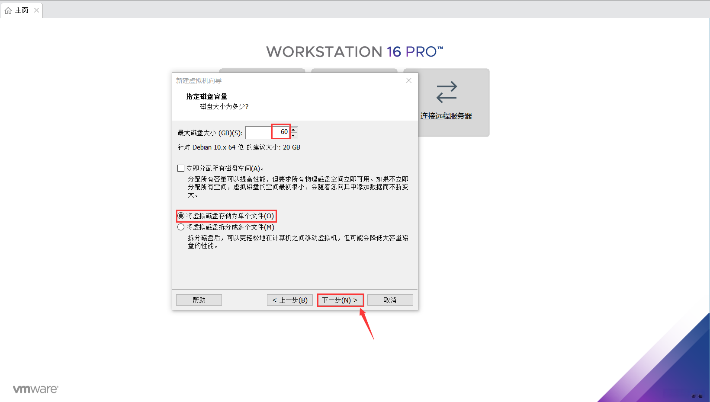The width and height of the screenshot is (710, 402).
Task: Increase maximum disk size using the up arrow
Action: click(x=293, y=129)
